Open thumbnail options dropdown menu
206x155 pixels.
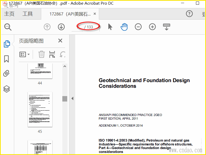coord(24,54)
